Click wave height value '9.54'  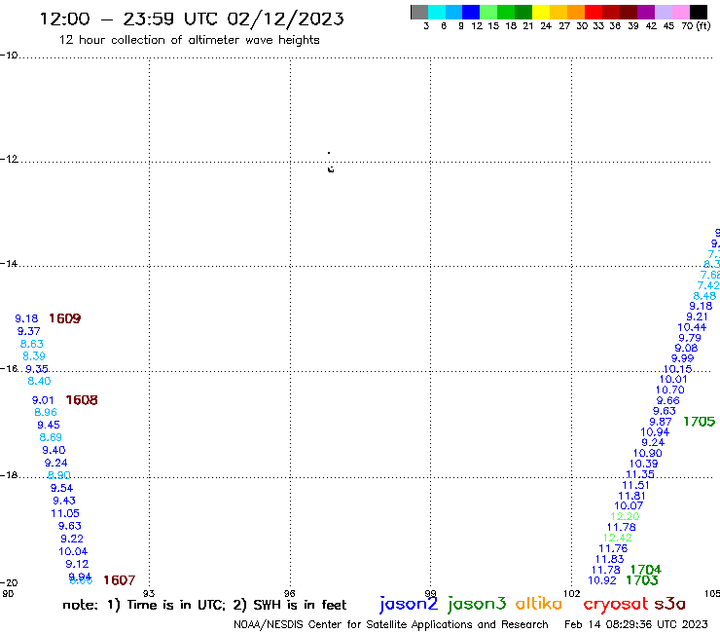coord(62,488)
